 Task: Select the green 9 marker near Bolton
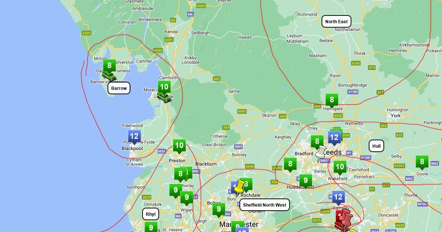[218, 210]
